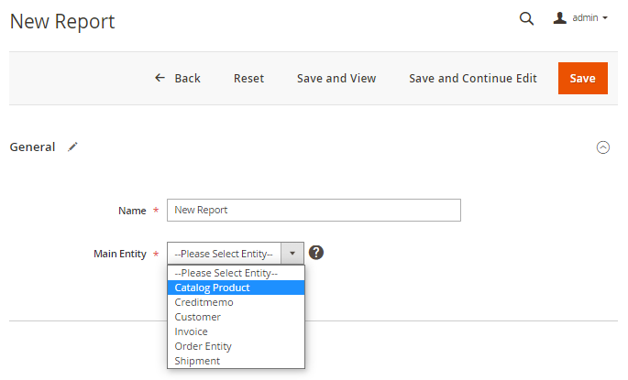Click the Name input field

pyautogui.click(x=314, y=210)
